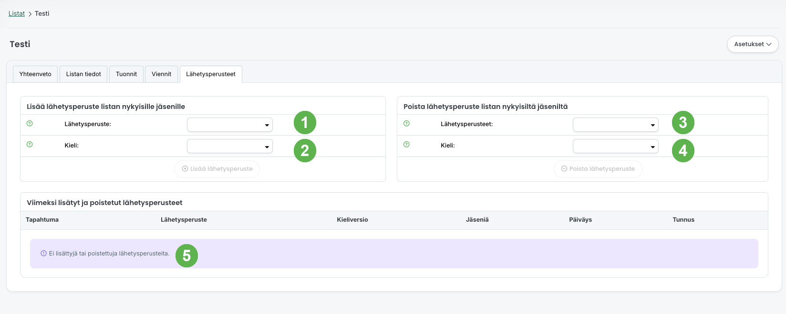786x314 pixels.
Task: Click help icon beside left Lähetysperuste label
Action: click(x=30, y=124)
